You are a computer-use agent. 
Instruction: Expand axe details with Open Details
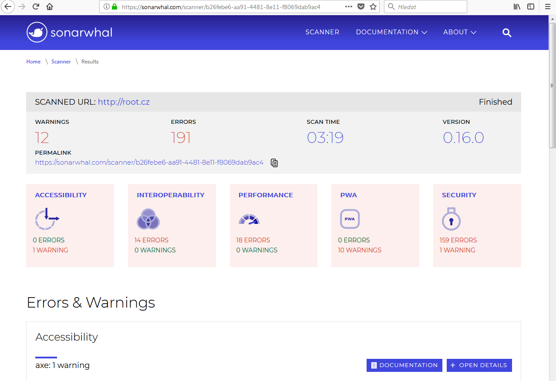479,365
